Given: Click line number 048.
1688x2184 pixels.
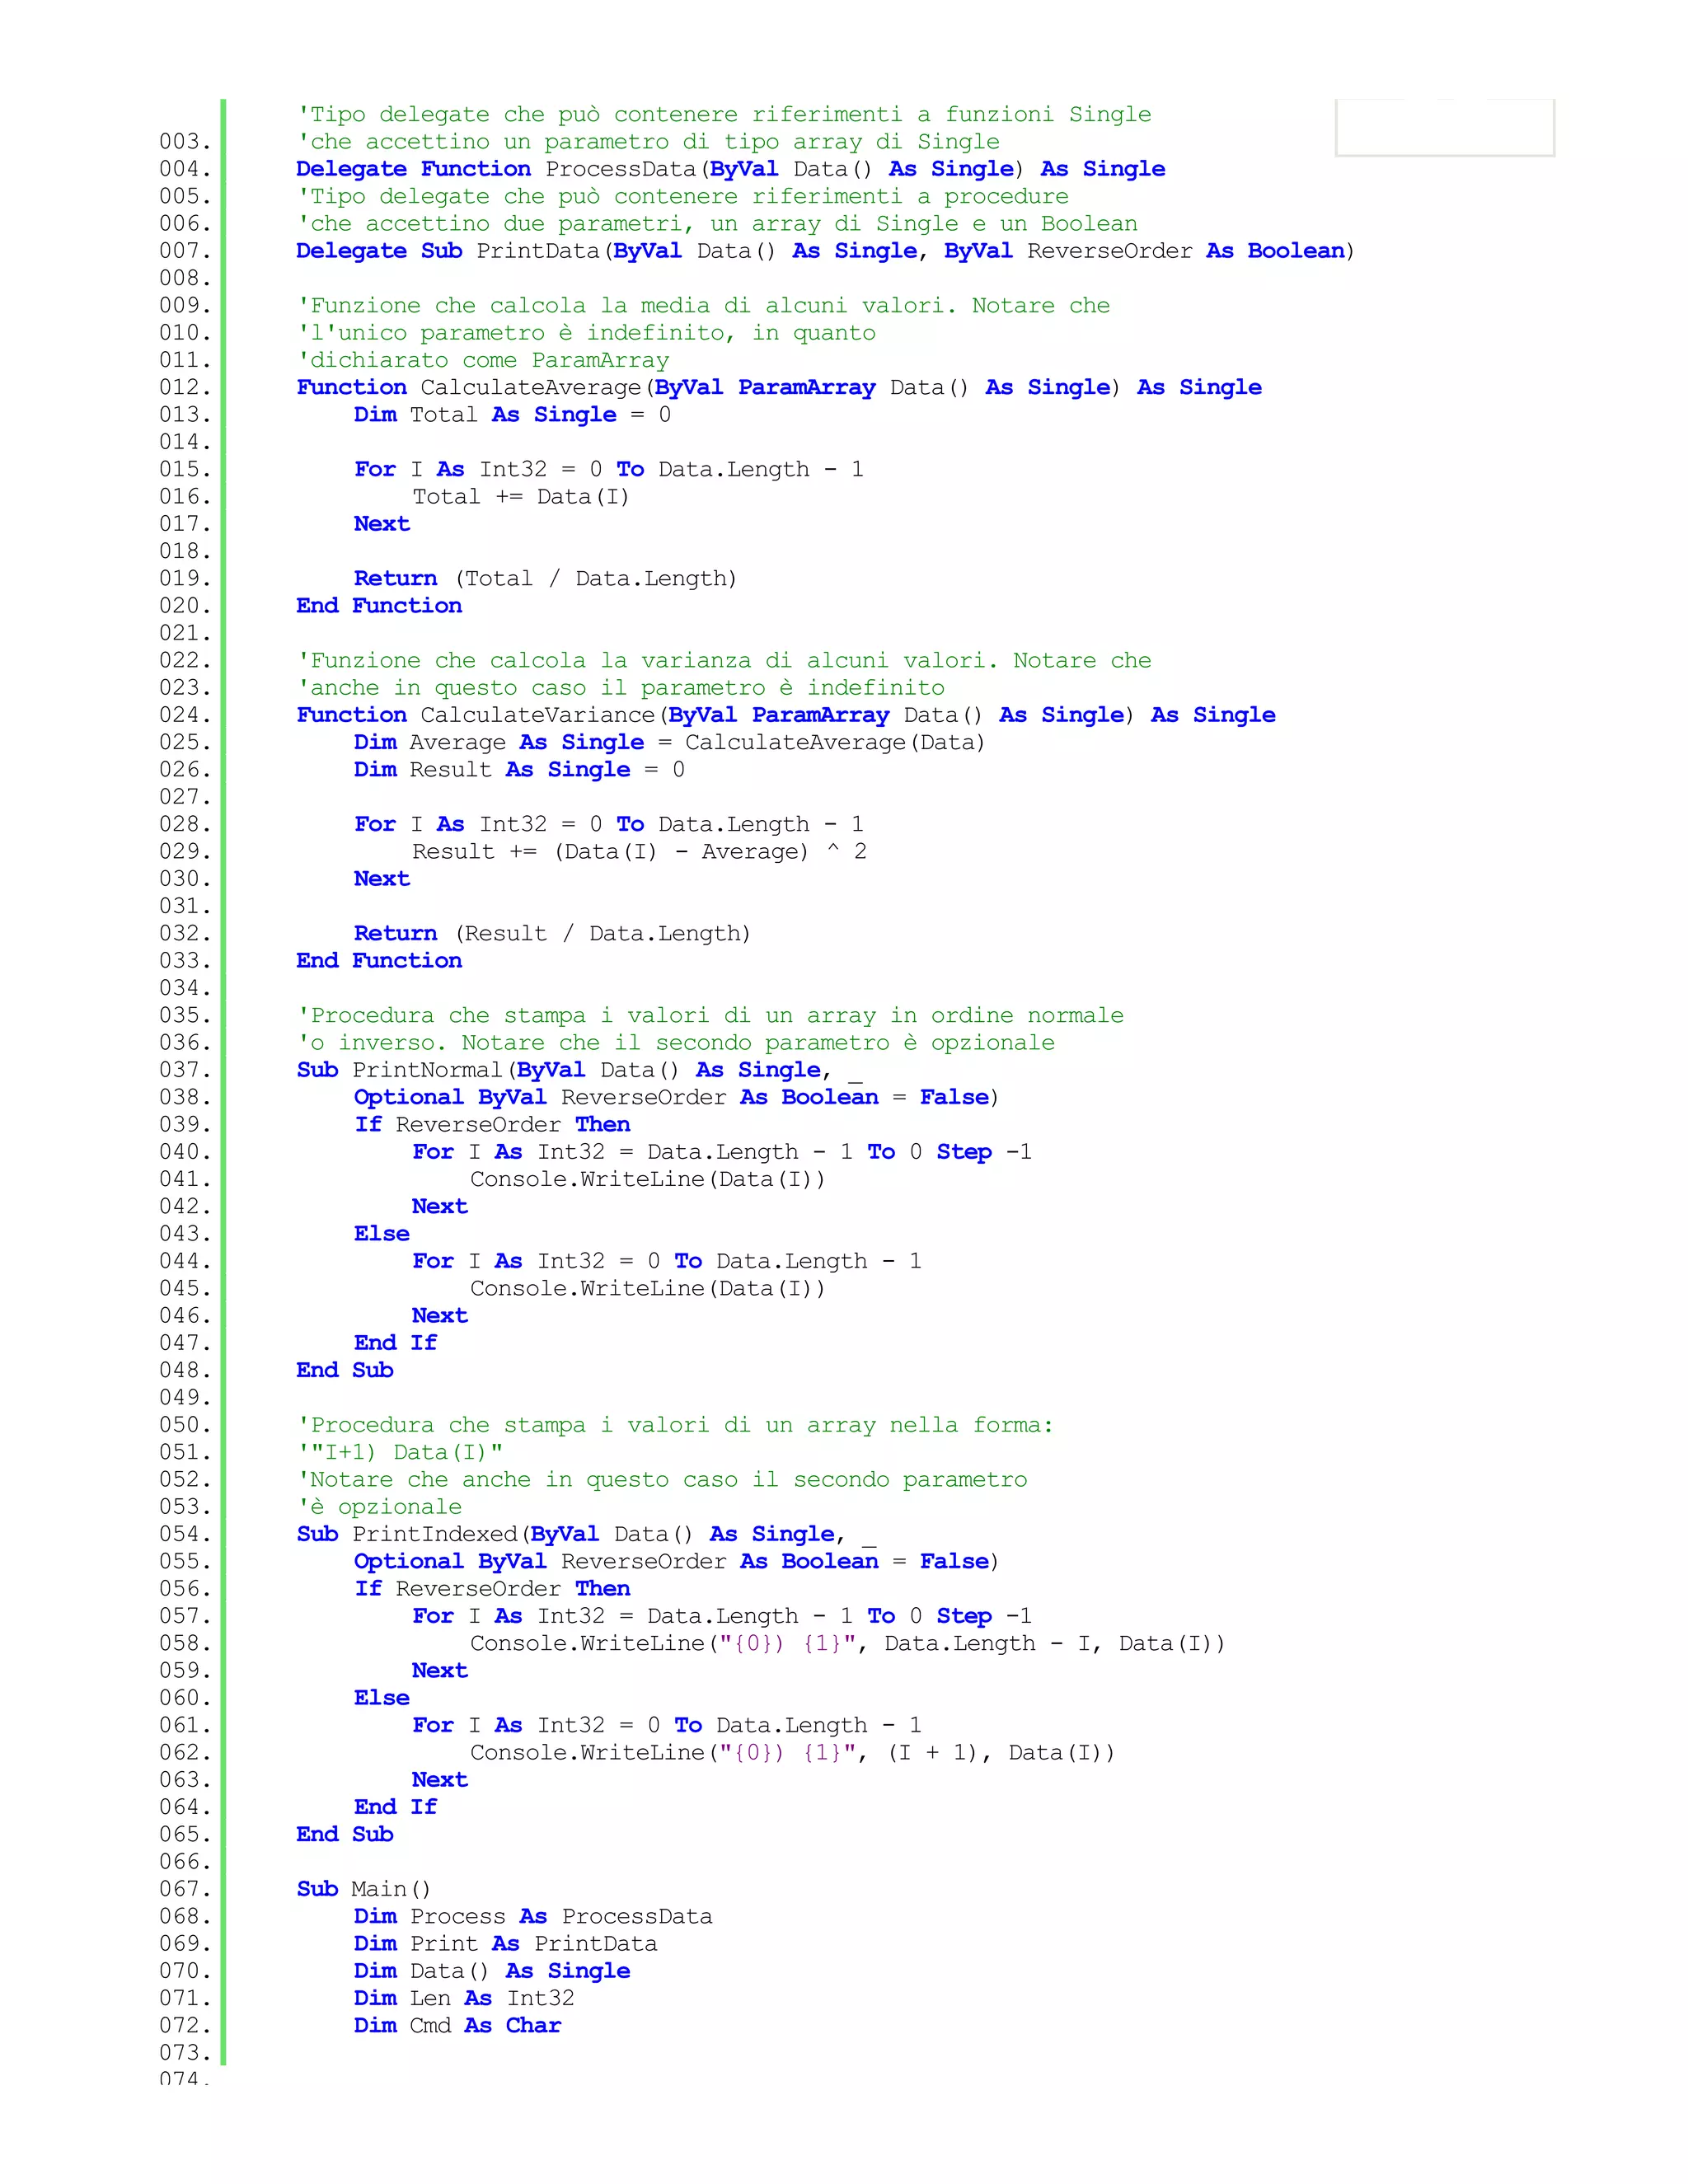Looking at the screenshot, I should [185, 1371].
